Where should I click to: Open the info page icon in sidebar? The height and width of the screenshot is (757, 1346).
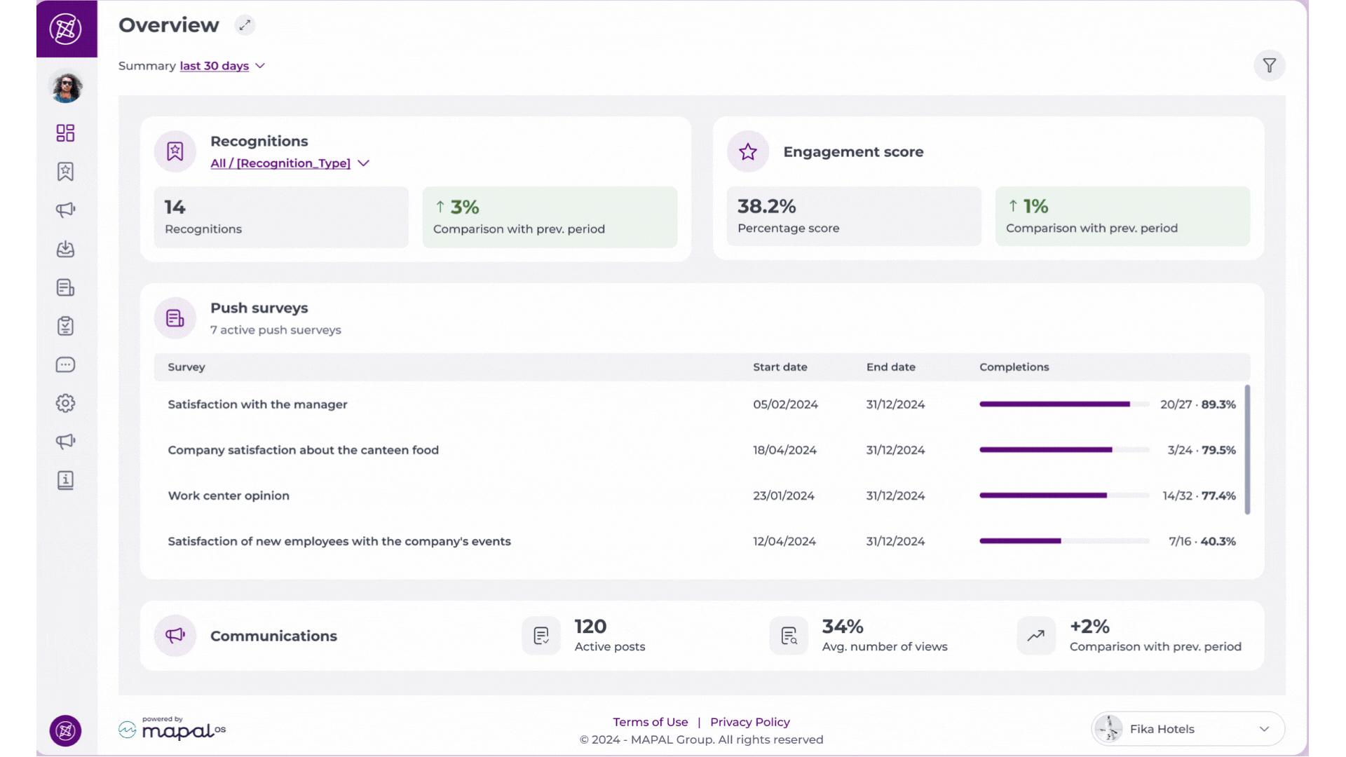coord(65,480)
